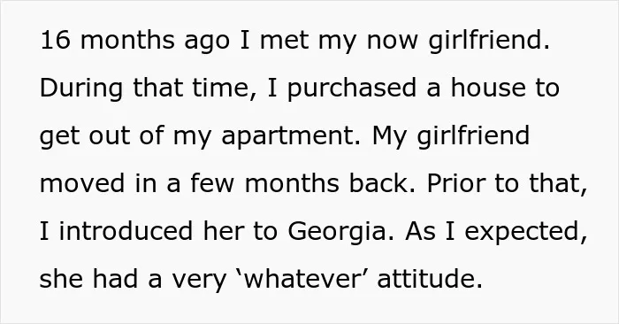Viewport: 619px width, 324px height.
Task: Click the word 'met' in first line
Action: coord(284,40)
